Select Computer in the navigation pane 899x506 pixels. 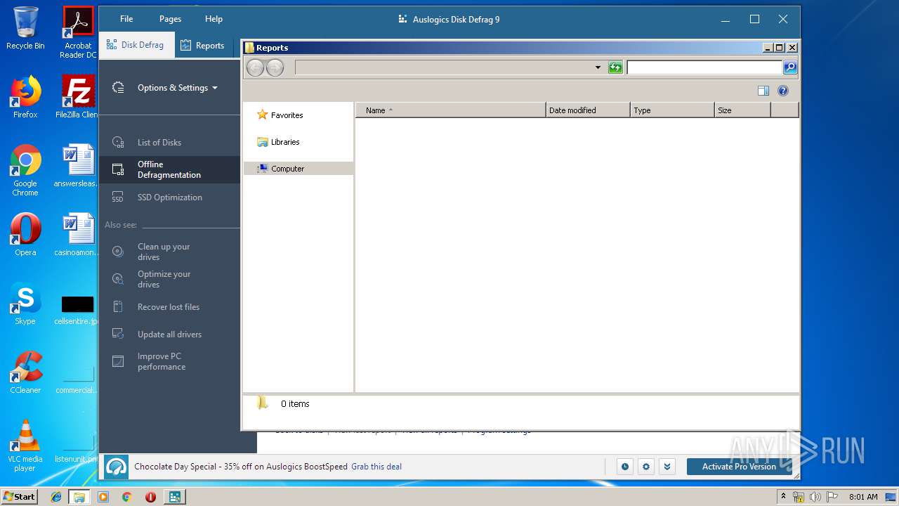click(x=298, y=169)
